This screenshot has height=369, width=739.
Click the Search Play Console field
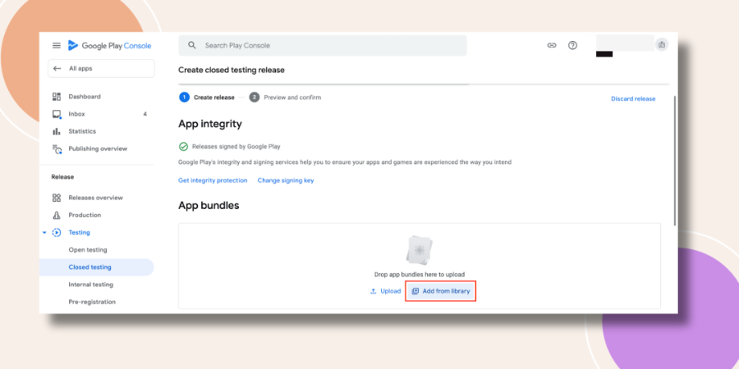pyautogui.click(x=323, y=46)
